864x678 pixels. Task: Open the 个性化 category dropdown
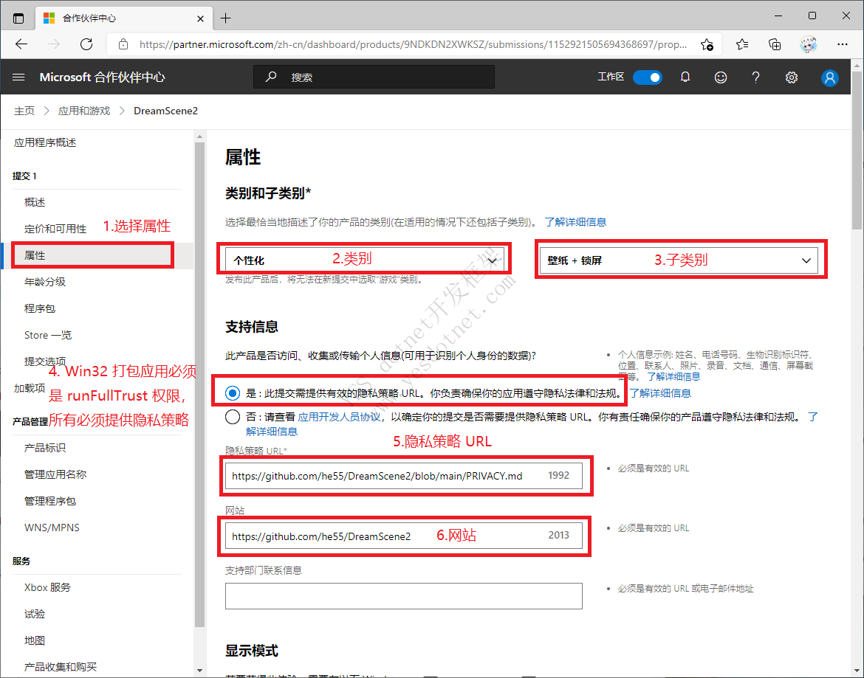[364, 260]
